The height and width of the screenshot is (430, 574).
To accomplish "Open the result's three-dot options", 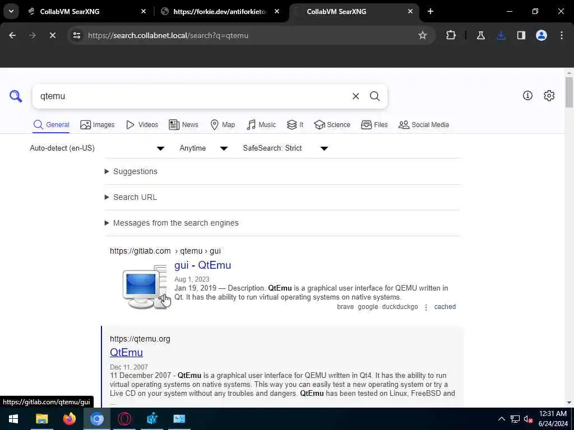I will tap(426, 307).
